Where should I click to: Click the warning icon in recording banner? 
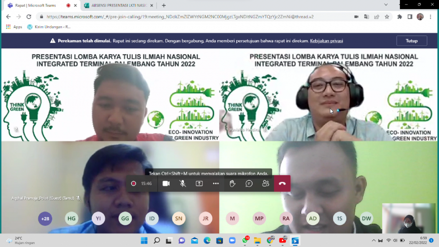point(53,41)
